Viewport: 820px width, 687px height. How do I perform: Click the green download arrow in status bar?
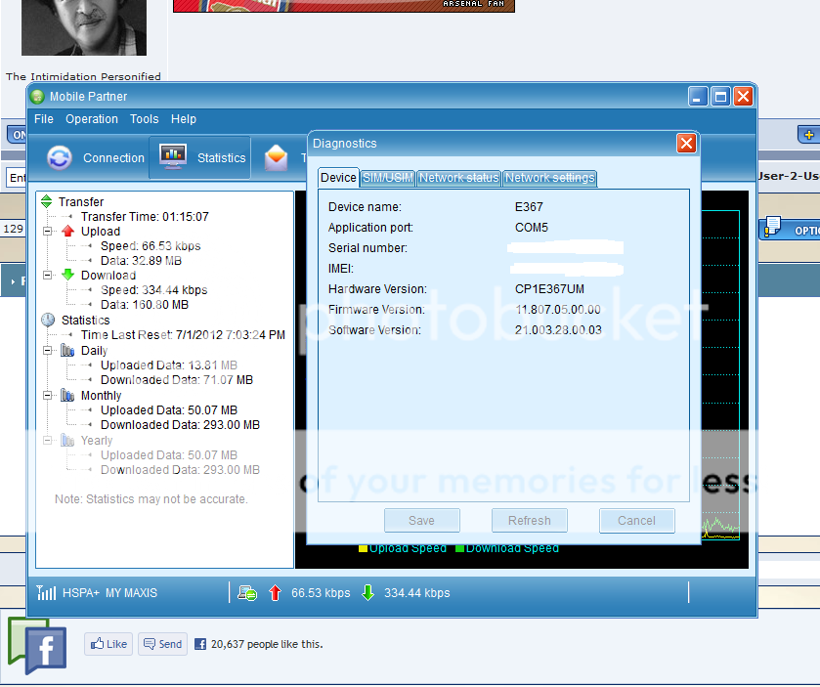pyautogui.click(x=367, y=592)
